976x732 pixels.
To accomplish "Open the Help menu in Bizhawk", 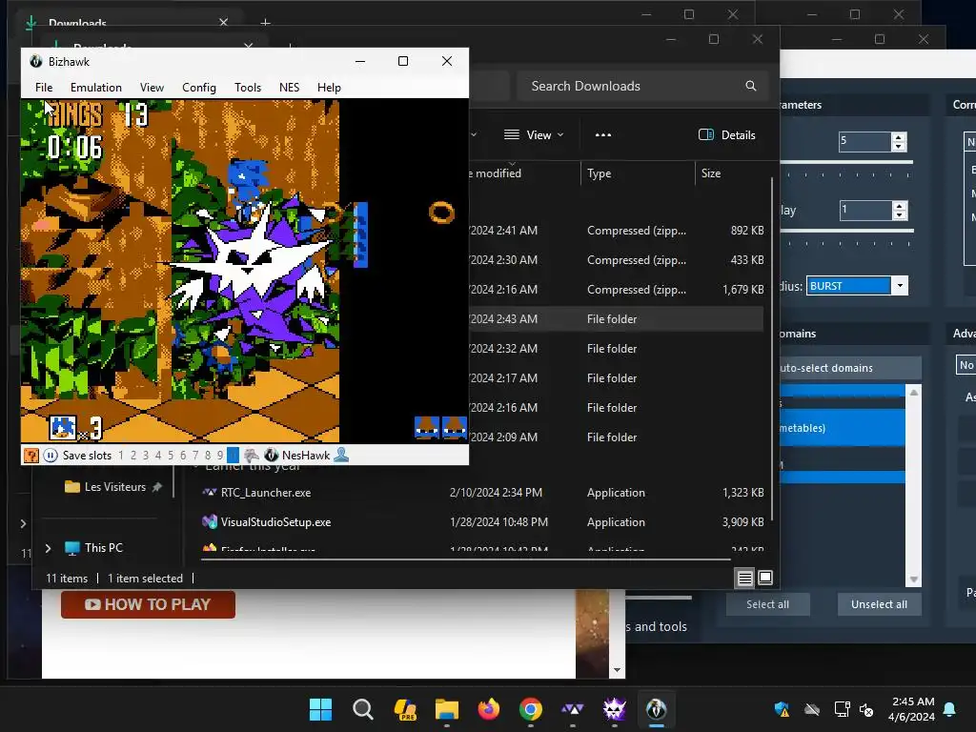I will click(x=329, y=88).
